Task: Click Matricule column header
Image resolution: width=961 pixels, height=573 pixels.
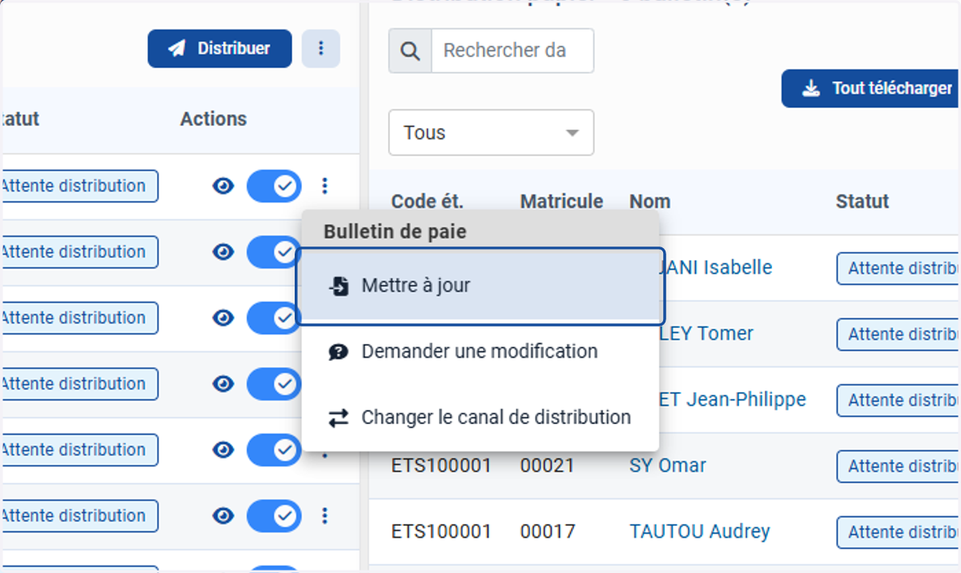Action: tap(561, 202)
